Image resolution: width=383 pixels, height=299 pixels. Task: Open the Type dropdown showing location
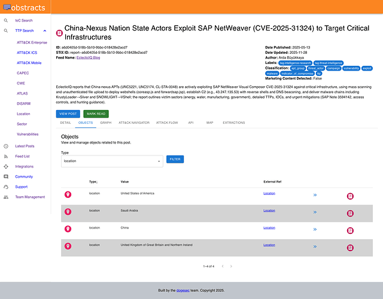[112, 161]
